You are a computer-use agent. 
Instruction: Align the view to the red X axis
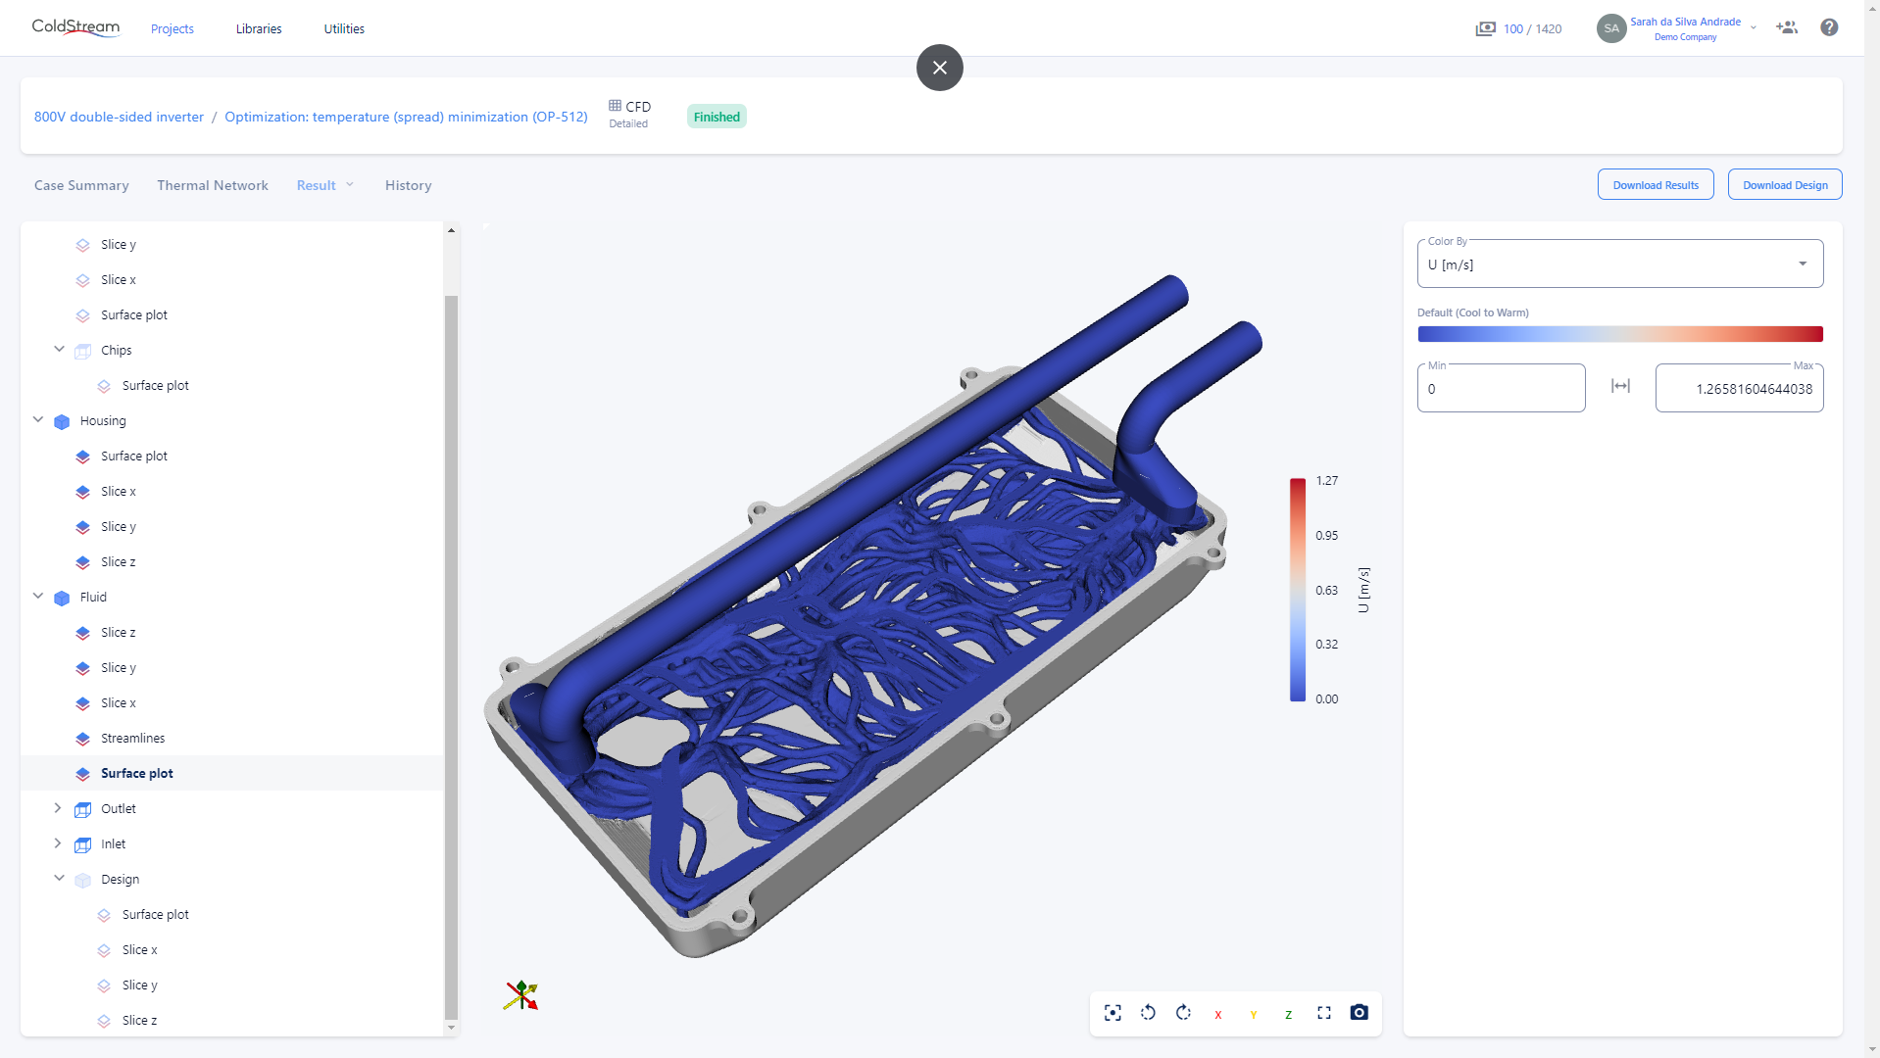(x=1218, y=1015)
